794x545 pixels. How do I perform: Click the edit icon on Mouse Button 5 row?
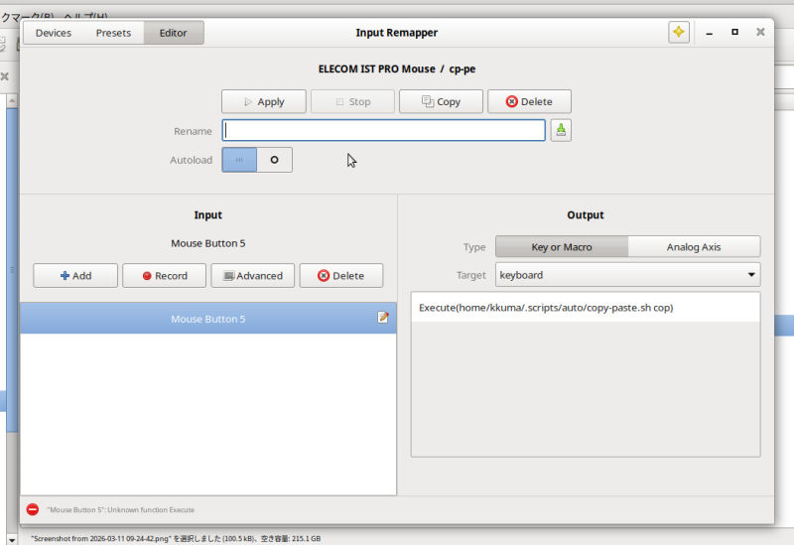pos(383,318)
